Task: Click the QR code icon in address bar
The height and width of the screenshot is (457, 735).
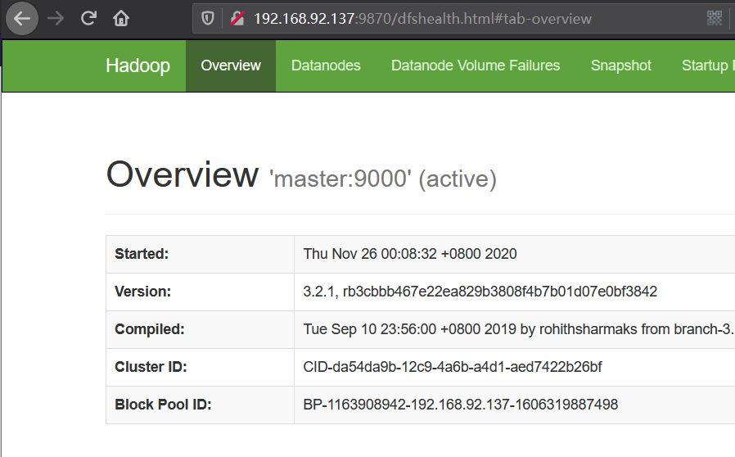Action: coord(715,18)
